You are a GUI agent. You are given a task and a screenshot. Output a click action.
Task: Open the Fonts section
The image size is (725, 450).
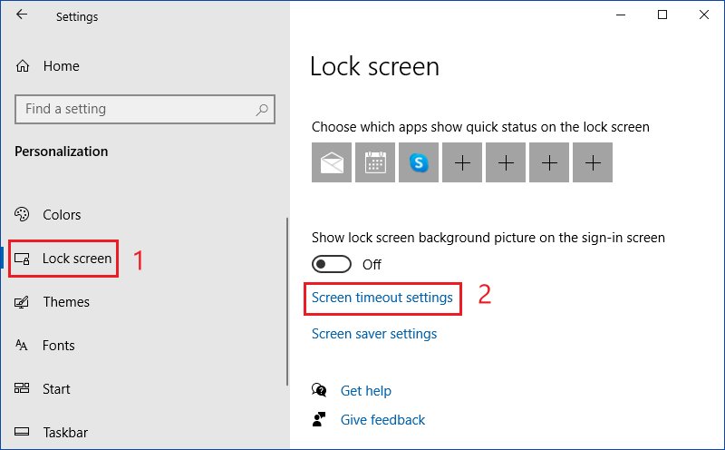pos(58,346)
